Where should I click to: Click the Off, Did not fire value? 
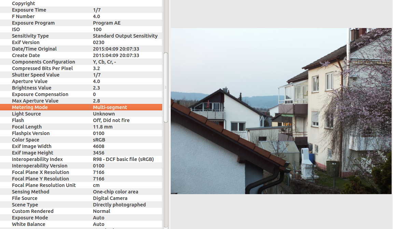(111, 120)
